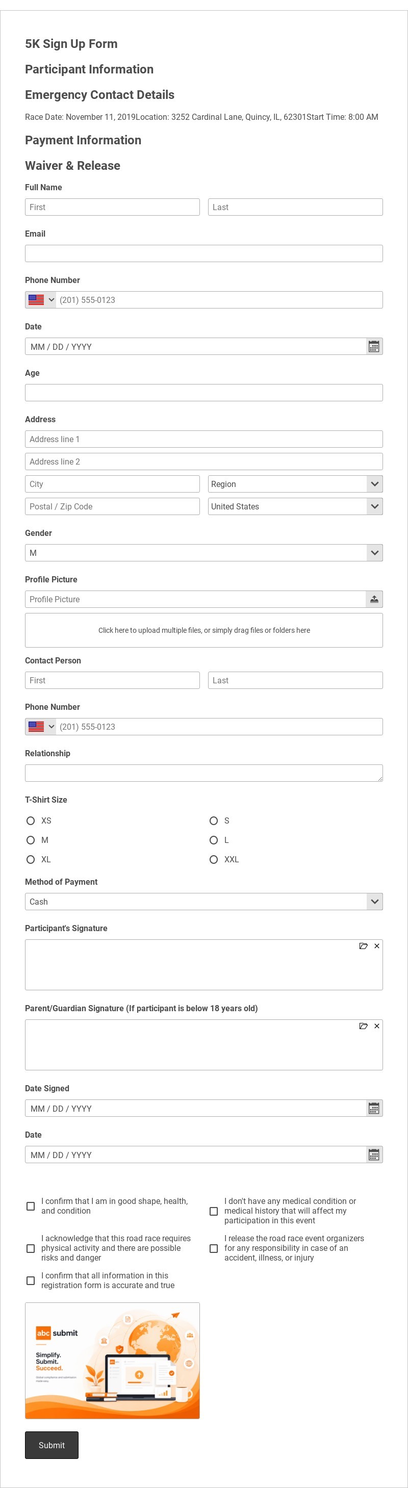Click the Age input field
The height and width of the screenshot is (1488, 408).
coord(204,393)
